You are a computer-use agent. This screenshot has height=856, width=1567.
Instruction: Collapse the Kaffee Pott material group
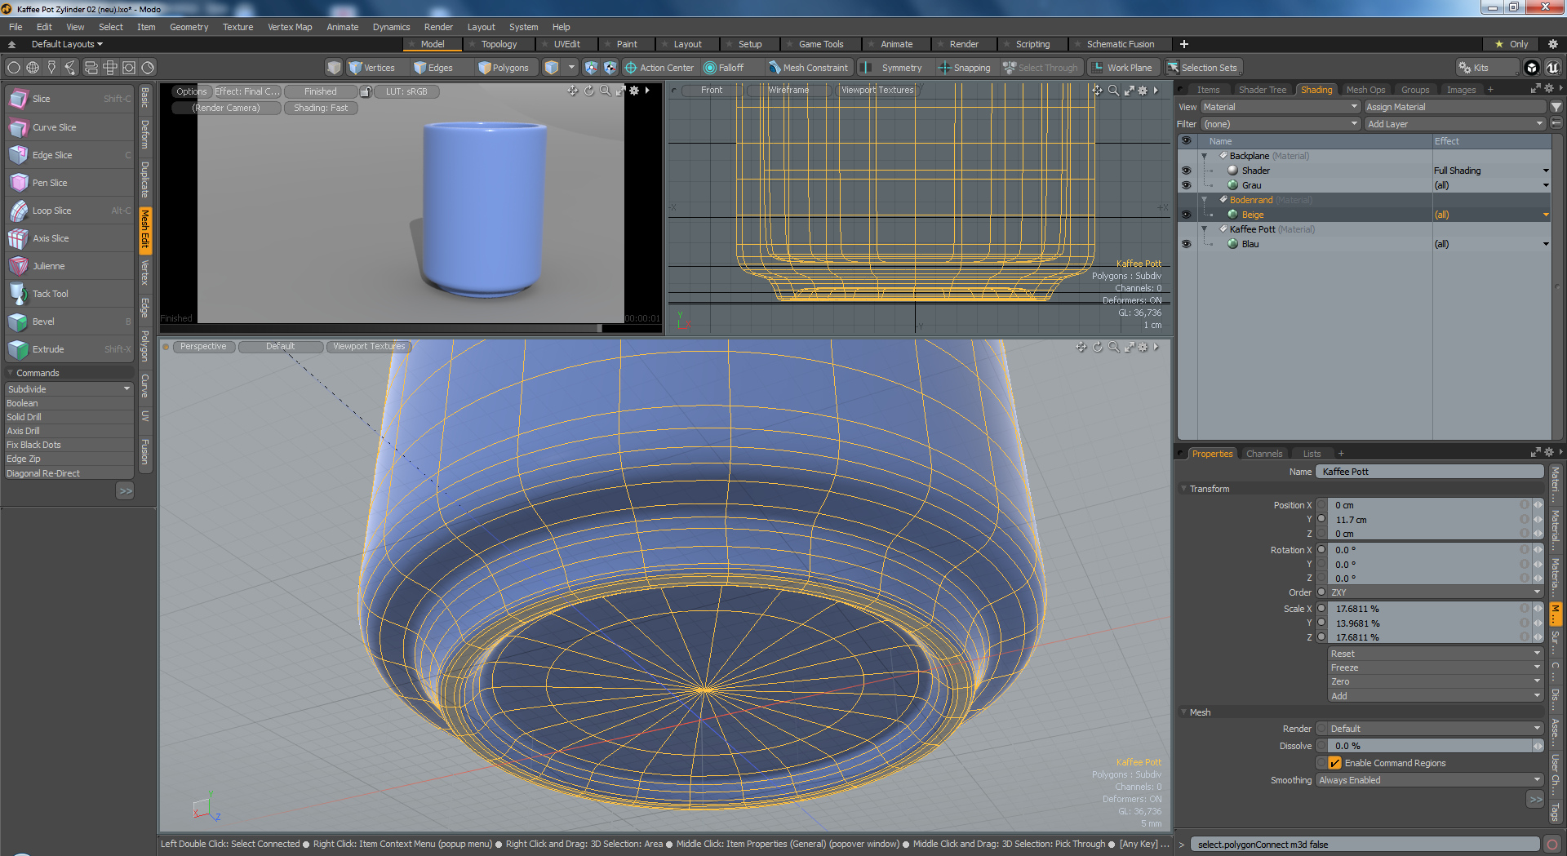pyautogui.click(x=1204, y=229)
